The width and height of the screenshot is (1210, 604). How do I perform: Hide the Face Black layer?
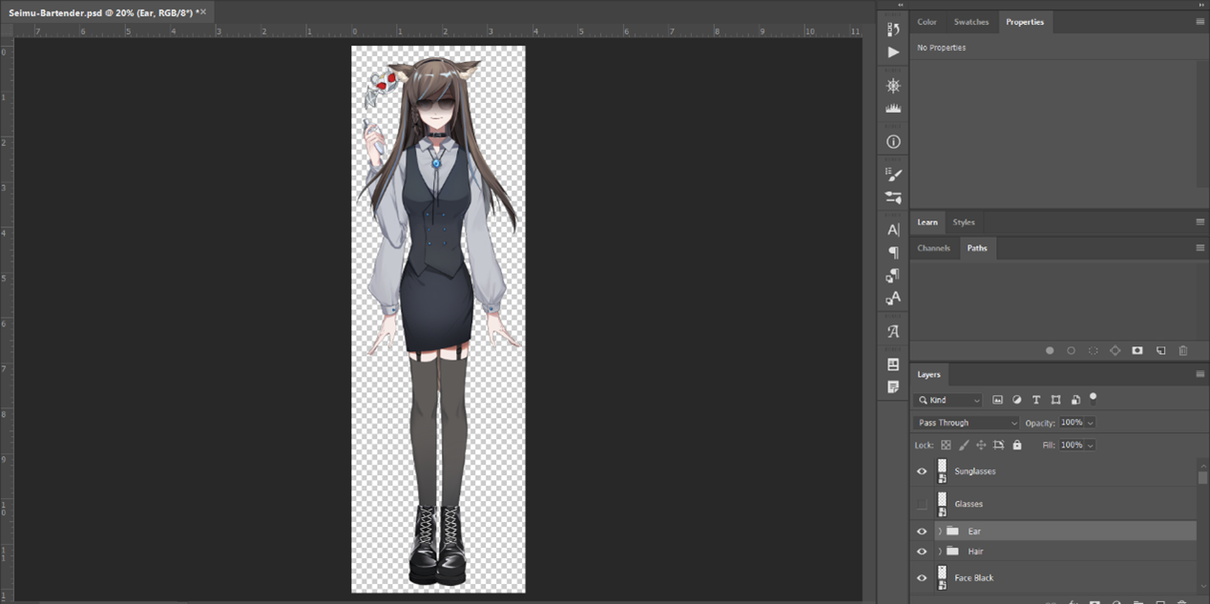coord(922,578)
